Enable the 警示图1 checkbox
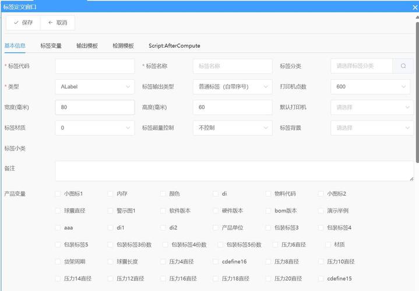 point(110,211)
